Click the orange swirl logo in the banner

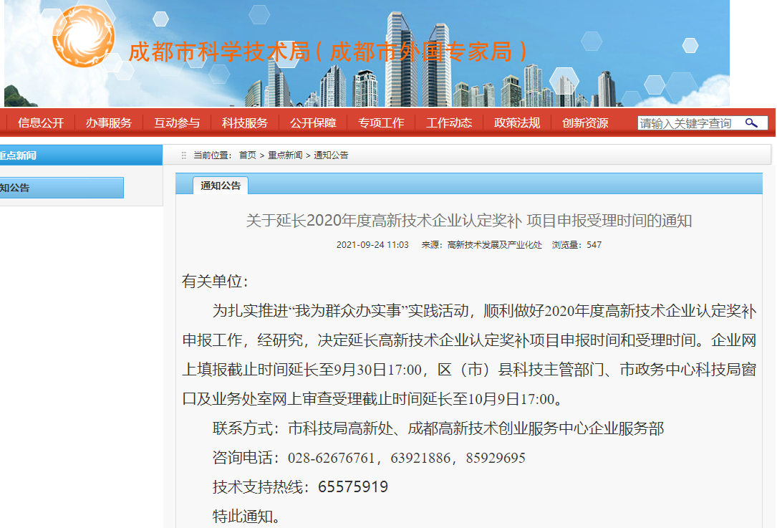point(84,36)
